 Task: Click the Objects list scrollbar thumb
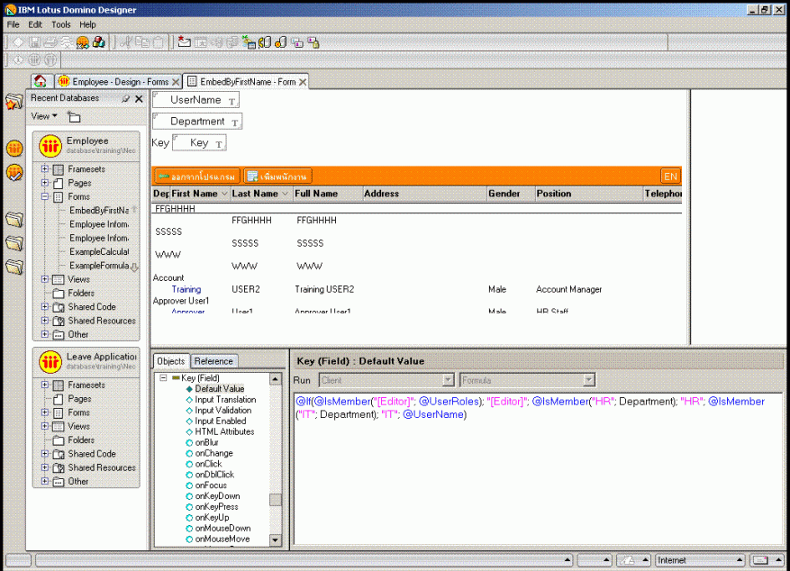click(x=275, y=500)
